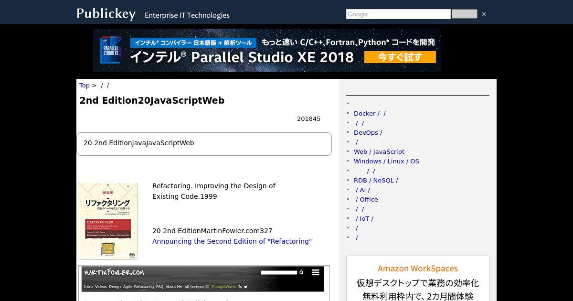Focus the Google search input field
This screenshot has width=573, height=301.
pos(398,14)
